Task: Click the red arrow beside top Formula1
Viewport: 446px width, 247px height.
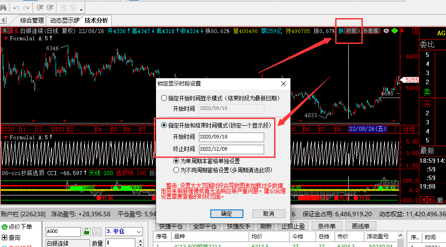Action: pyautogui.click(x=6, y=38)
